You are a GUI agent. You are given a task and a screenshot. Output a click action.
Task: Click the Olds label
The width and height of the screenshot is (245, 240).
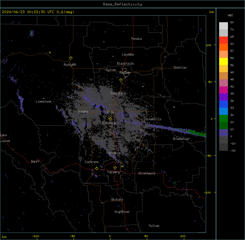tap(110, 112)
